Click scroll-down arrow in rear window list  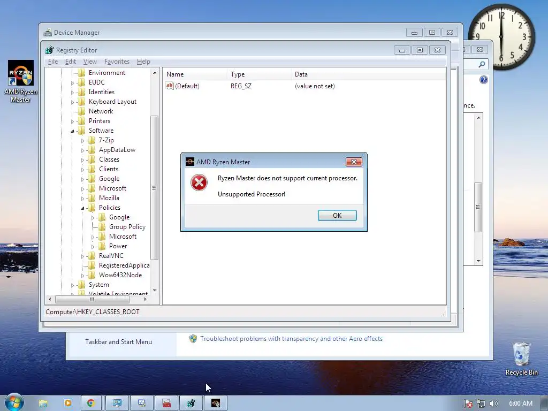pos(478,261)
